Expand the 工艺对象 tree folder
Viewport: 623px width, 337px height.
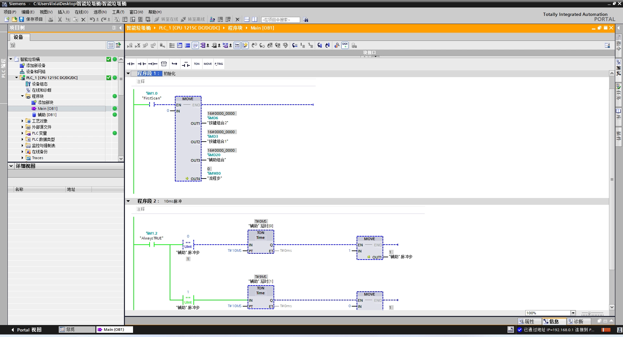click(22, 121)
